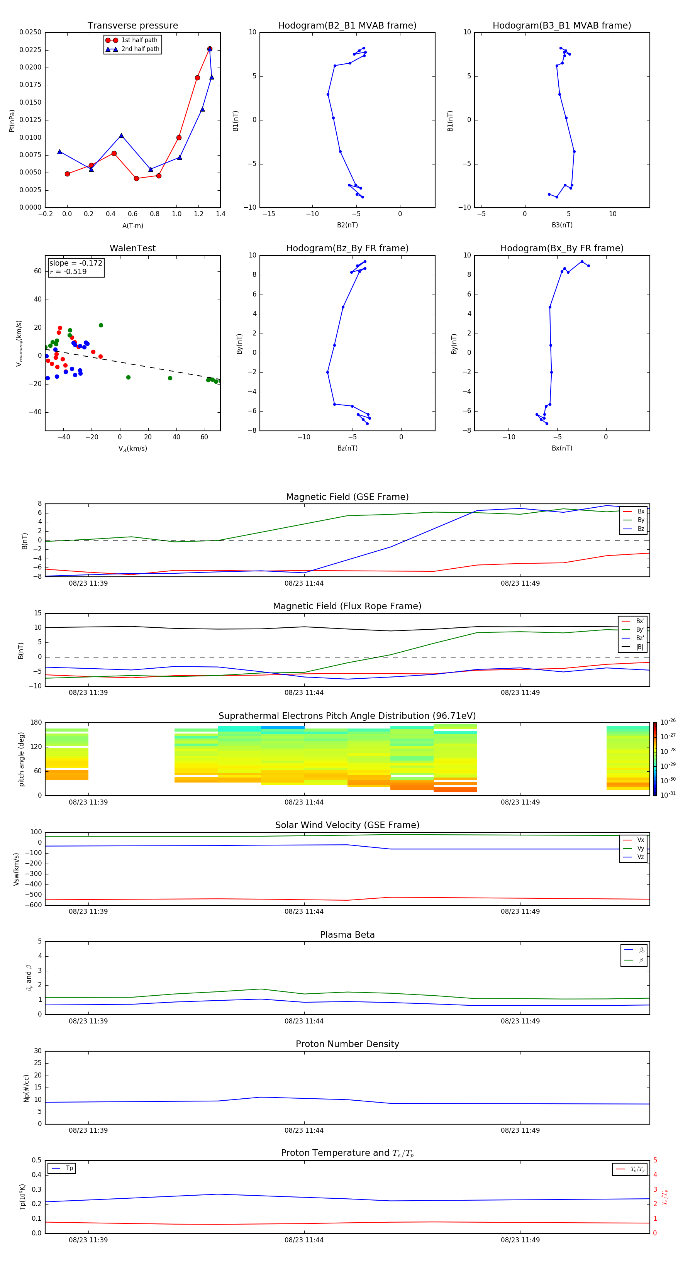Select the βp entry in Plasma Beta legend

[634, 950]
